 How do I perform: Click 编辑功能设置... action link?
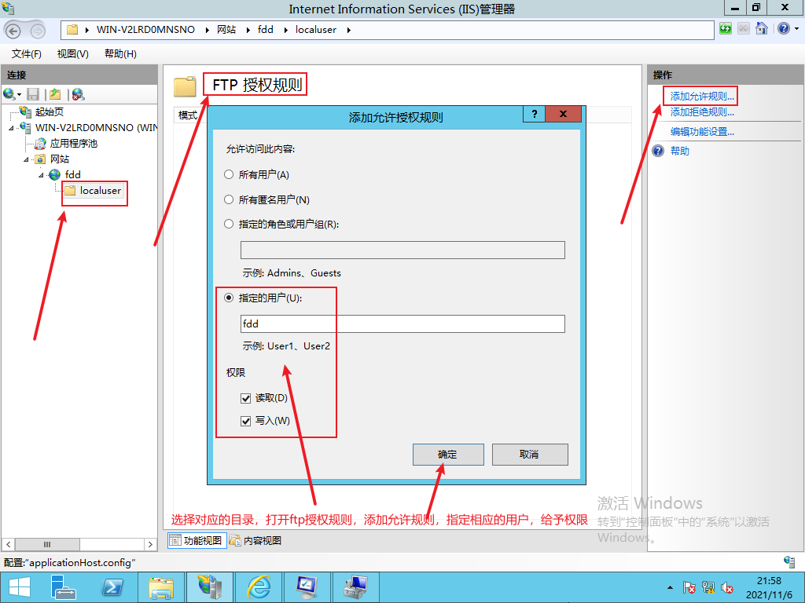click(702, 132)
